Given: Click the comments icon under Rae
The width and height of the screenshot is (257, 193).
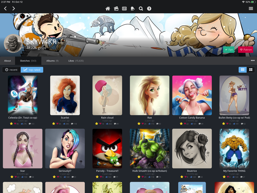Looking at the screenshot, I should coord(157,124).
